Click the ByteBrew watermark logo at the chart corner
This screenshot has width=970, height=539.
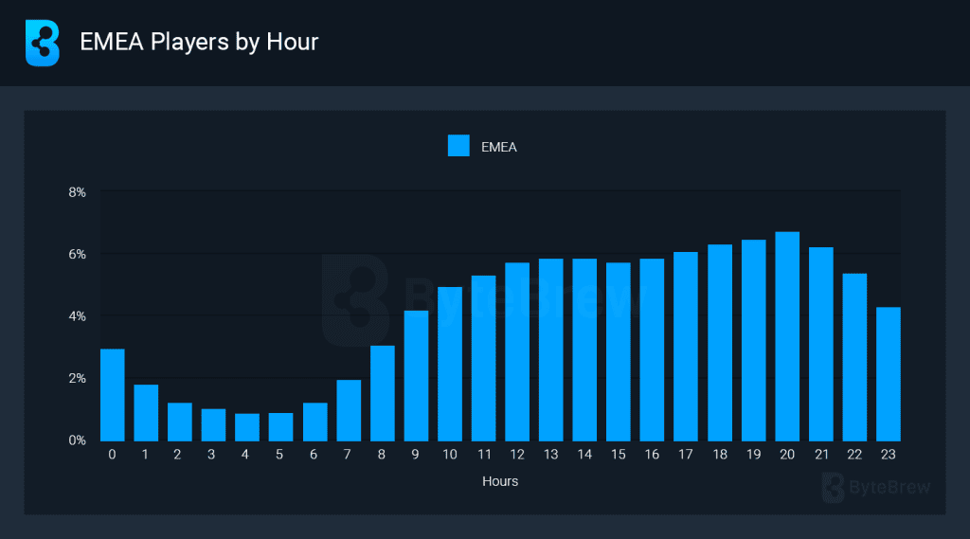pyautogui.click(x=876, y=488)
